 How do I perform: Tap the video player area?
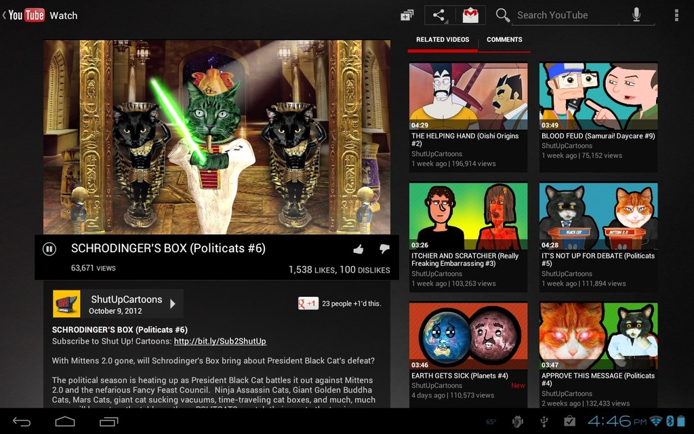point(217,137)
